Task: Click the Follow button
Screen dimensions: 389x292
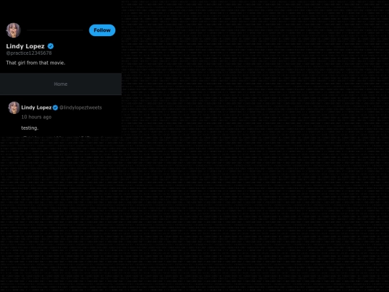Action: 102,30
